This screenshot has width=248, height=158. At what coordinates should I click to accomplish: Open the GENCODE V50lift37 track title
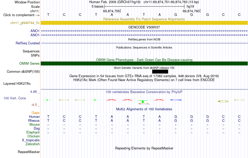(144, 27)
